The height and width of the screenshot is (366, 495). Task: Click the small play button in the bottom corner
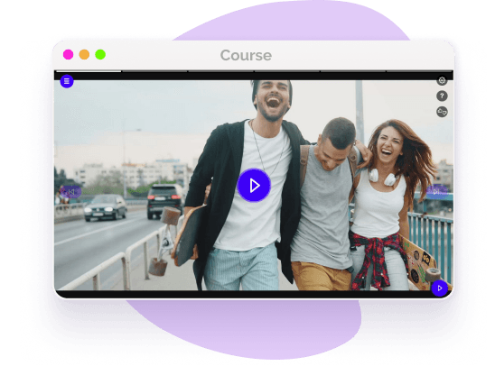point(439,288)
